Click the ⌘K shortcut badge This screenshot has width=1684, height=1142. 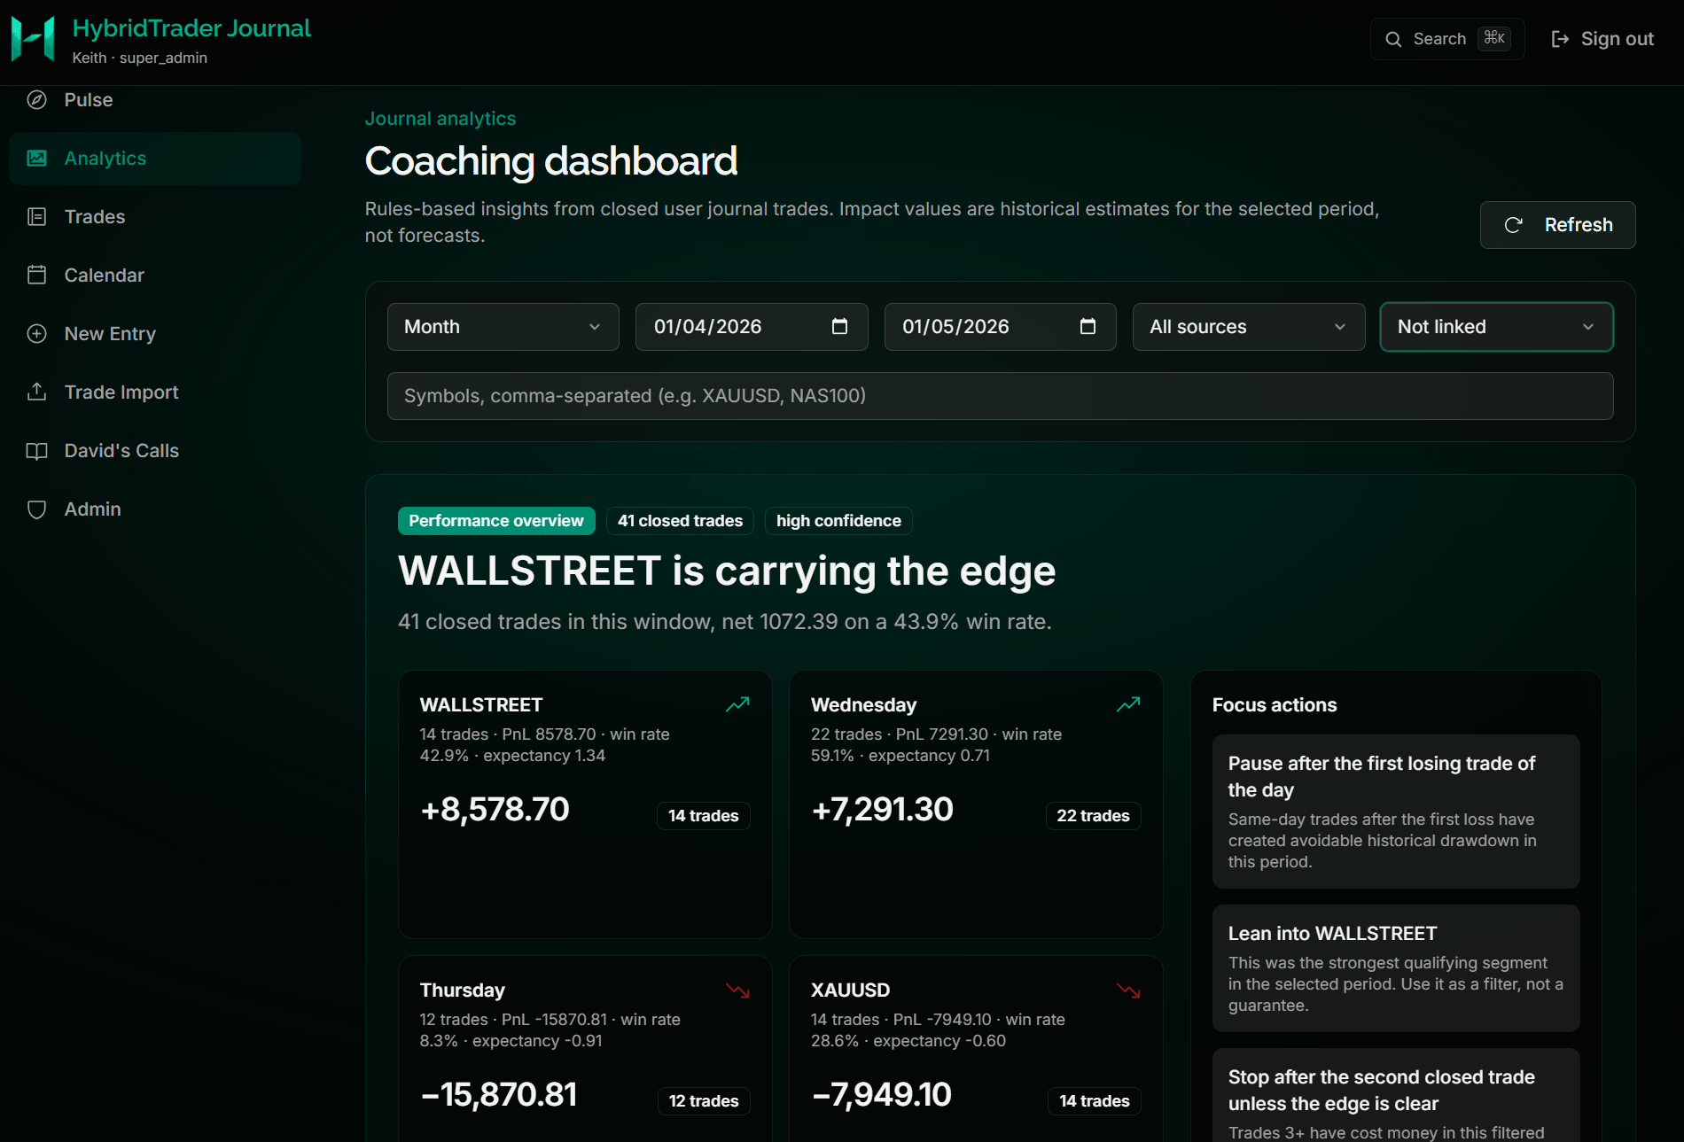(x=1494, y=38)
